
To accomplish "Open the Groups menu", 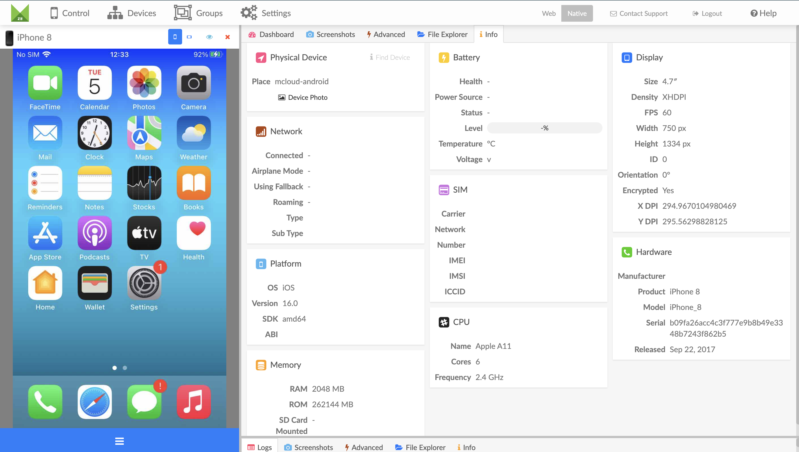I will coord(198,13).
